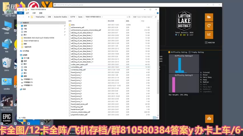Open Explorer help question mark icon
The width and height of the screenshot is (243, 136).
click(158, 13)
